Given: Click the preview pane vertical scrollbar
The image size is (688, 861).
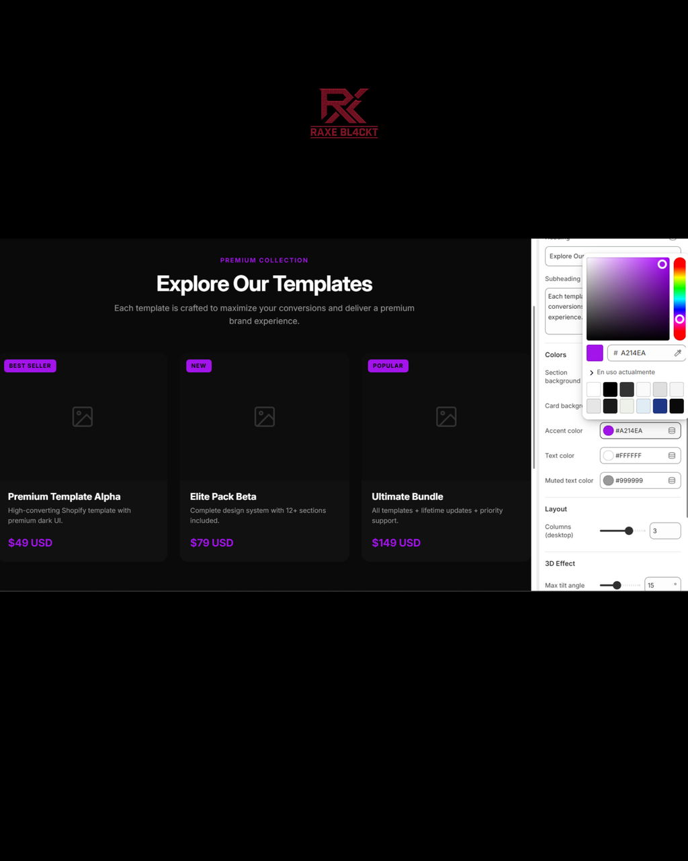Looking at the screenshot, I should point(533,387).
